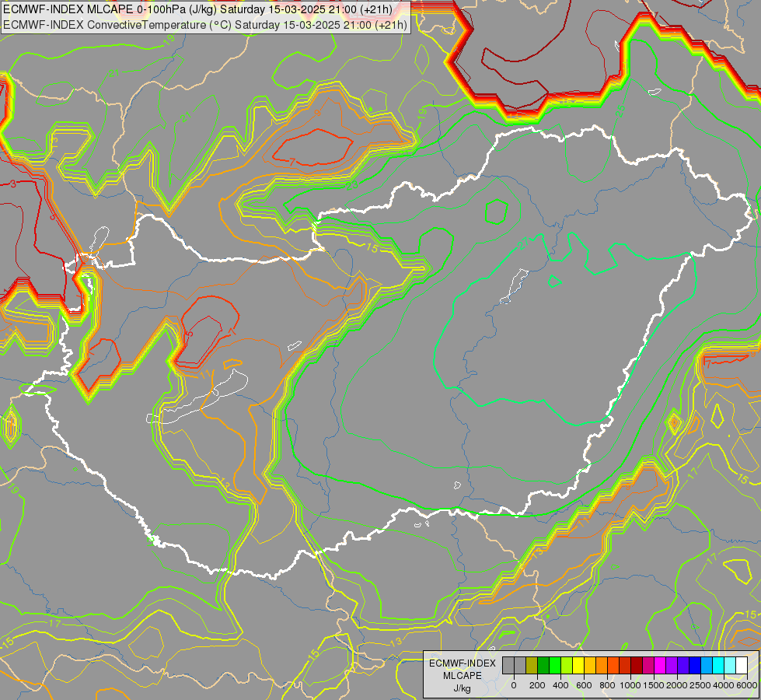Screen dimensions: 761x700
Task: Click the legend value 1500
Action: (655, 685)
